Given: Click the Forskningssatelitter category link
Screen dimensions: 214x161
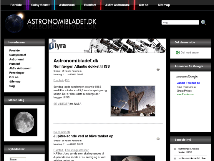Looking at the screenshot, I should point(77,150).
